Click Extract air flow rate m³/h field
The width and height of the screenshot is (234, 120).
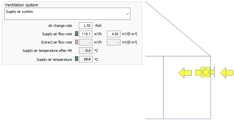pyautogui.click(x=86, y=42)
